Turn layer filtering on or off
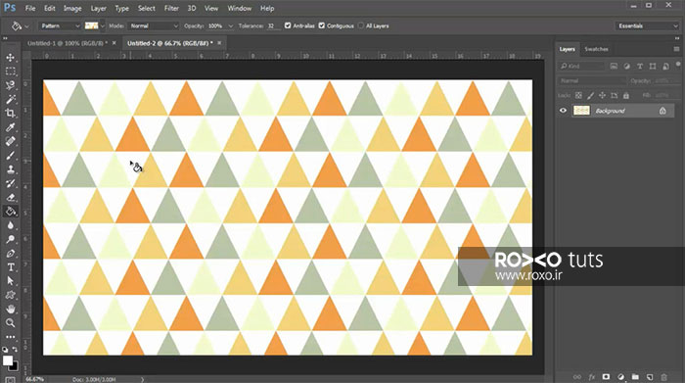The width and height of the screenshot is (685, 383). pos(678,65)
